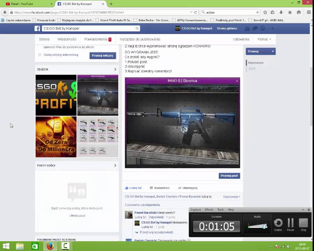
Task: Stop the screen recording
Action: coord(304,225)
